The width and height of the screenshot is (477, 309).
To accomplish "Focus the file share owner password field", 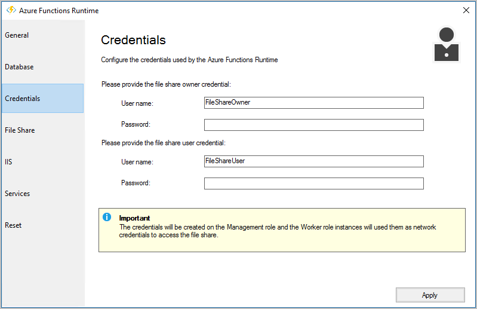I will 313,125.
